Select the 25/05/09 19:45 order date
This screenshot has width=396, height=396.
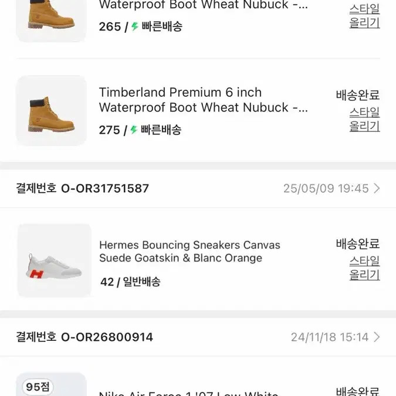(x=326, y=188)
